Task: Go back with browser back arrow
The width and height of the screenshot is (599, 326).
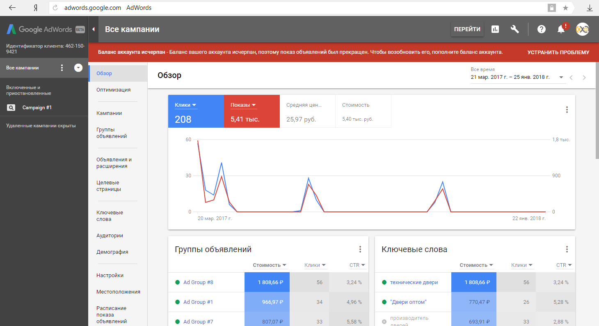Action: point(12,8)
